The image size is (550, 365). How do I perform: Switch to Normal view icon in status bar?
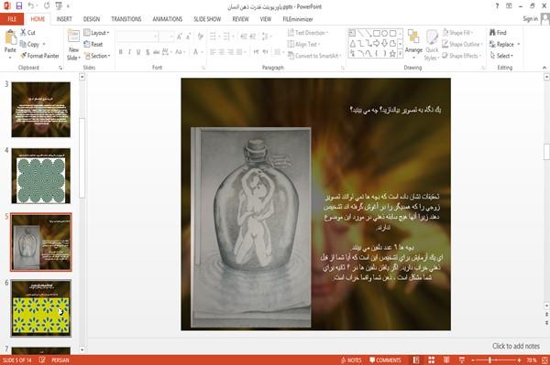coord(416,360)
